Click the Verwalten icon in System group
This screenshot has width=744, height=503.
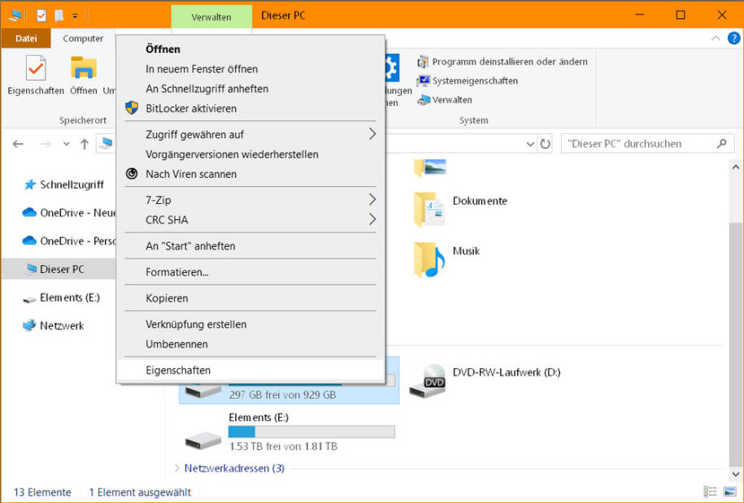(x=424, y=100)
